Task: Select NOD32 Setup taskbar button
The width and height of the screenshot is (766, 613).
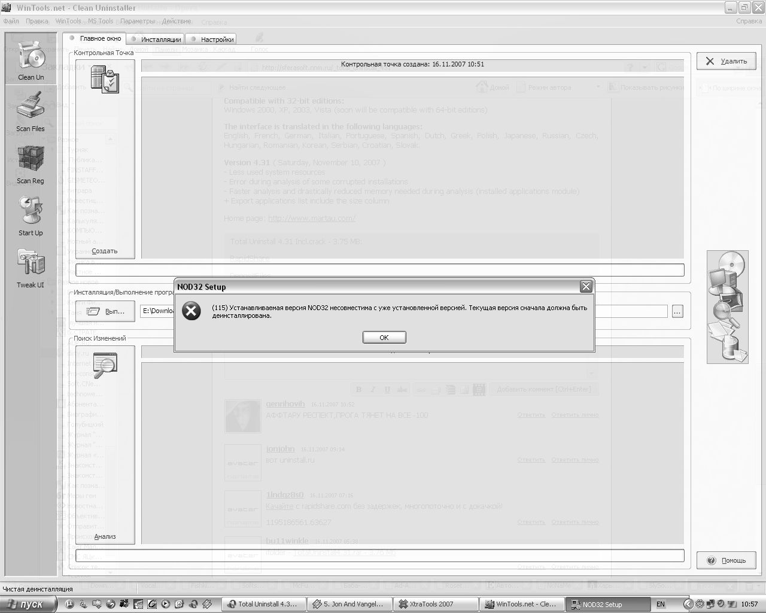Action: click(x=609, y=604)
